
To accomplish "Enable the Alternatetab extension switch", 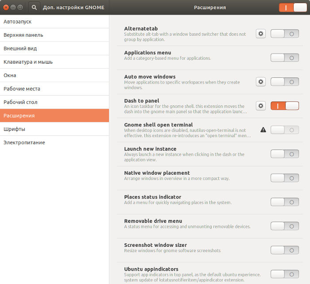I will tap(284, 34).
